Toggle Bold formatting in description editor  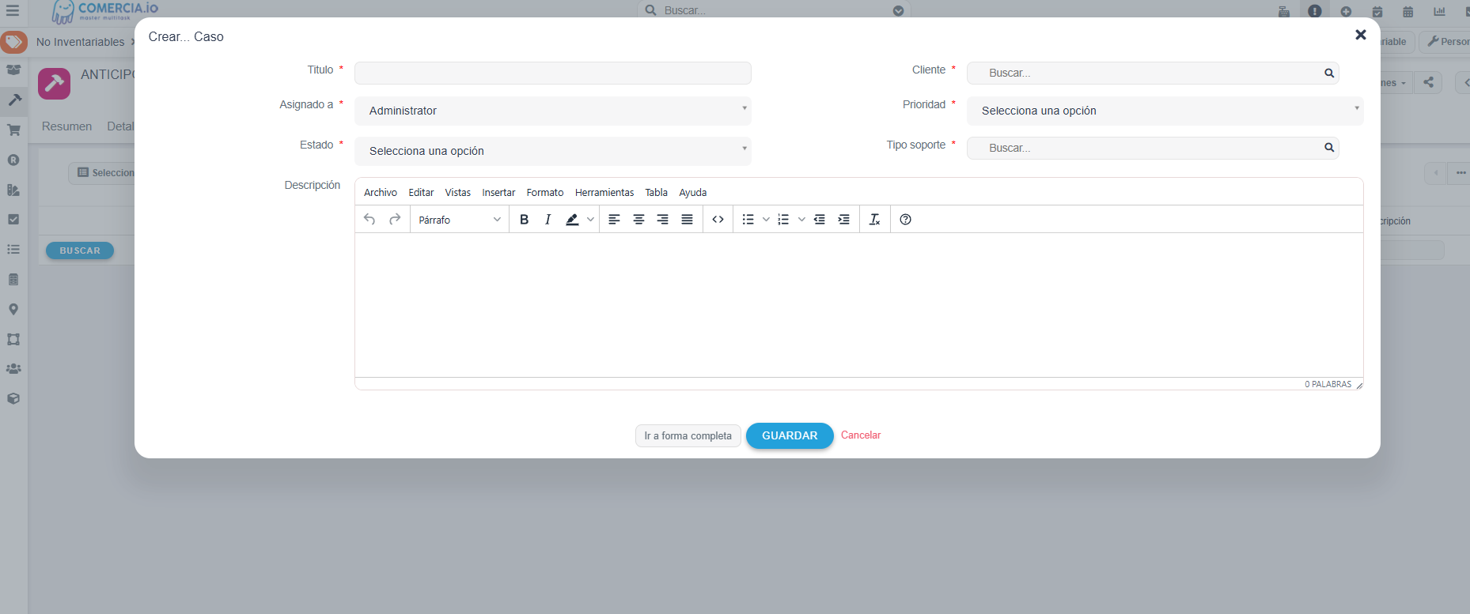(524, 220)
